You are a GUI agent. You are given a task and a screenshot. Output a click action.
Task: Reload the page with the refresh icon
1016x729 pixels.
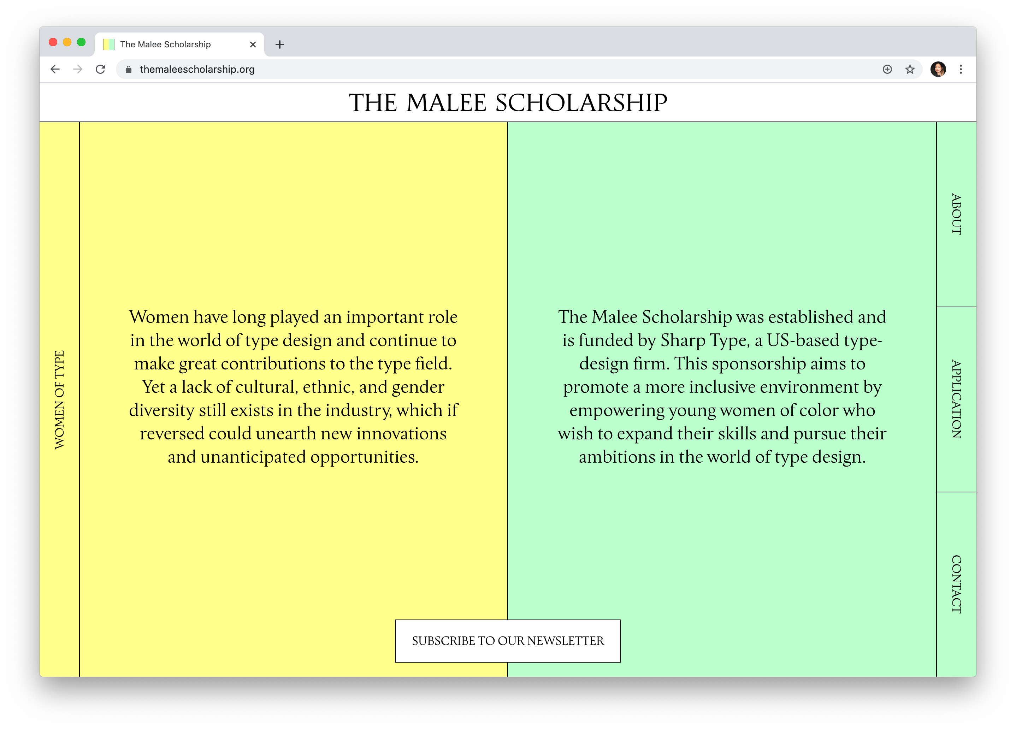tap(101, 70)
